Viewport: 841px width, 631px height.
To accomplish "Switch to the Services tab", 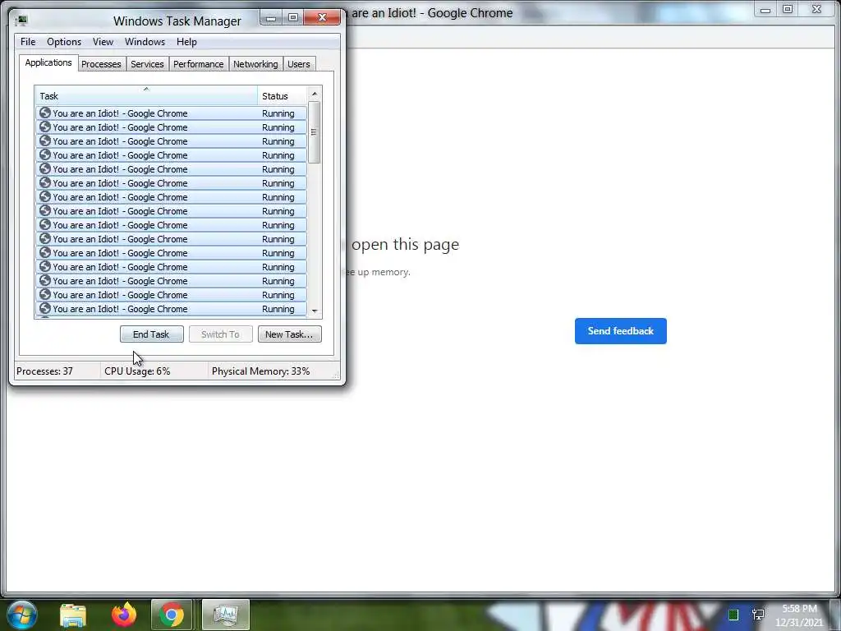I will coord(147,64).
